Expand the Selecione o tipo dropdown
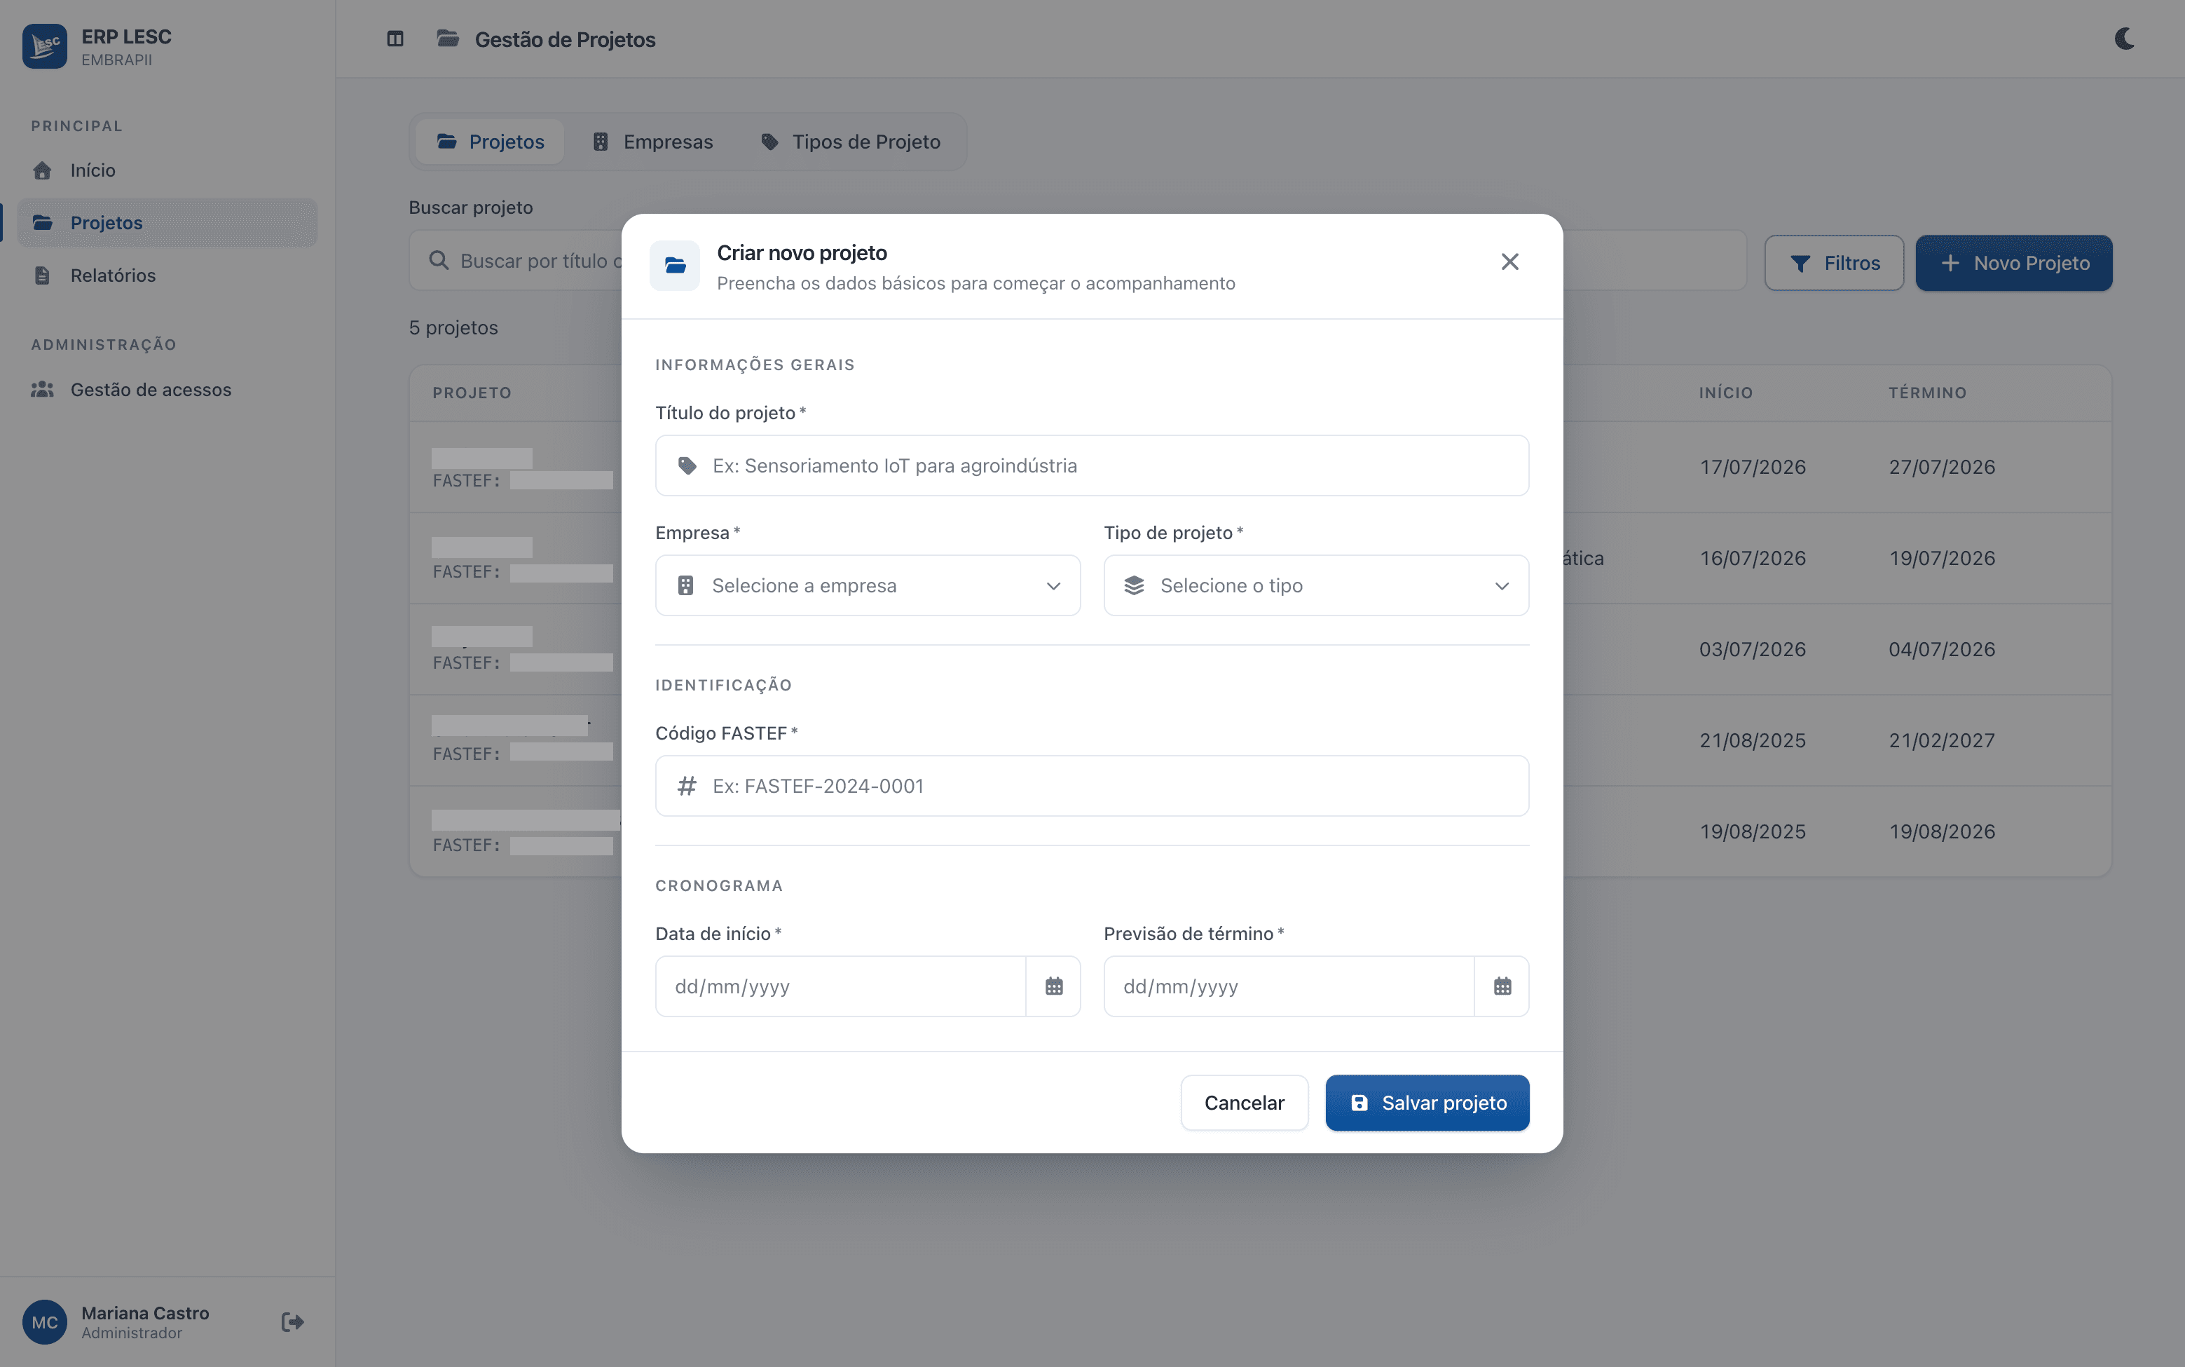This screenshot has width=2185, height=1367. tap(1316, 586)
